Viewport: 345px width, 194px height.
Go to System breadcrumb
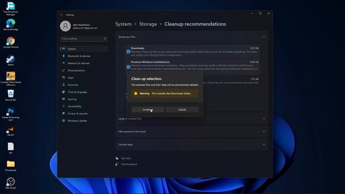(123, 24)
